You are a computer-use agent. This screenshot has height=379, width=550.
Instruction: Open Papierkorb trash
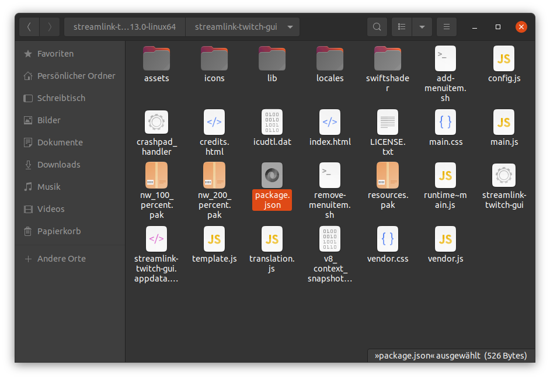point(70,231)
